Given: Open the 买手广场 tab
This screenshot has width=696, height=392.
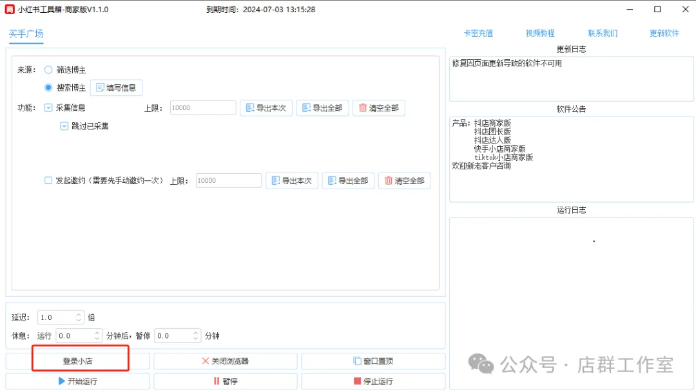Looking at the screenshot, I should coord(26,33).
